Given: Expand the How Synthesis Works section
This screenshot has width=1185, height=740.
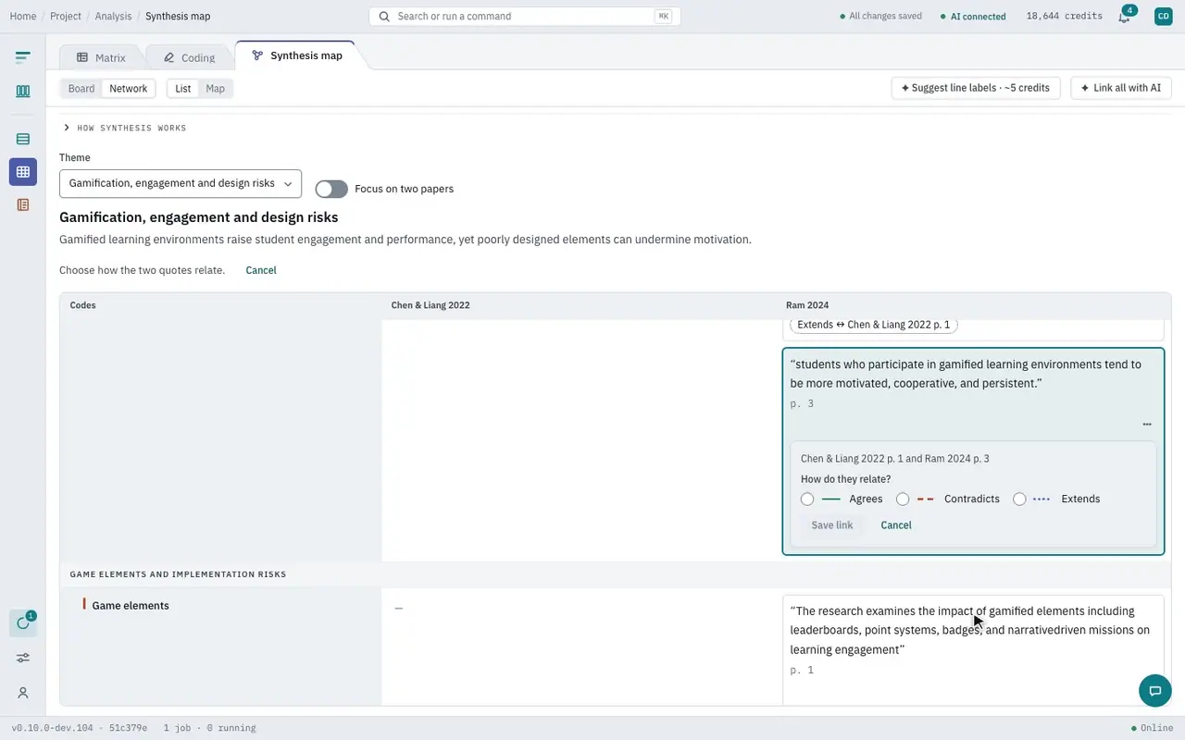Looking at the screenshot, I should point(125,128).
